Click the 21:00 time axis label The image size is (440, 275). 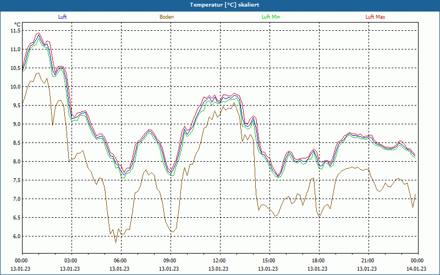point(367,261)
